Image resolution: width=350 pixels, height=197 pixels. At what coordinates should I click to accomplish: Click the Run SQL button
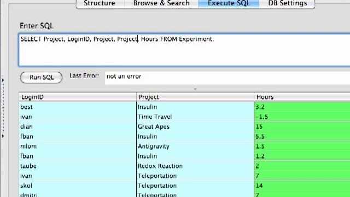click(42, 77)
